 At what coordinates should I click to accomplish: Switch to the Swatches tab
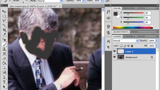point(129,8)
